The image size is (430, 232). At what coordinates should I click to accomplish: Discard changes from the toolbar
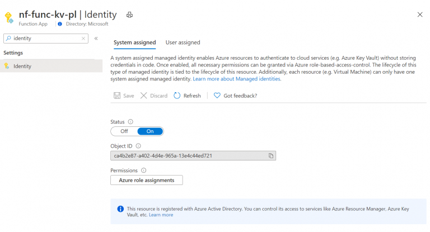154,96
